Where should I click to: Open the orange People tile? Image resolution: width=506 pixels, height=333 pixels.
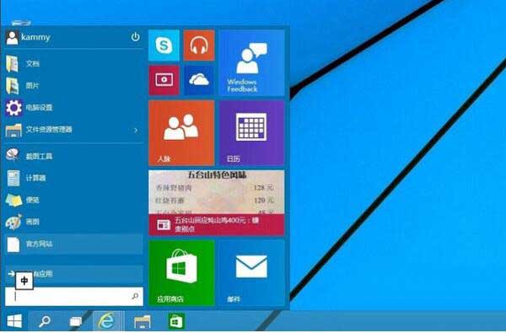coord(181,133)
